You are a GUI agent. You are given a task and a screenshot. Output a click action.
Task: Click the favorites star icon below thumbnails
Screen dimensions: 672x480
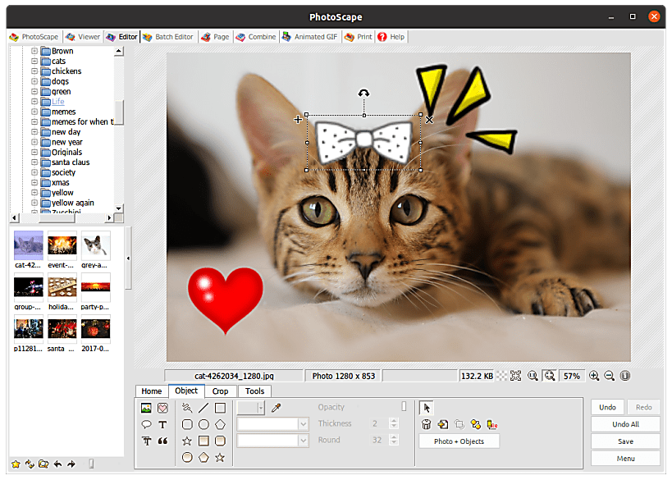16,464
